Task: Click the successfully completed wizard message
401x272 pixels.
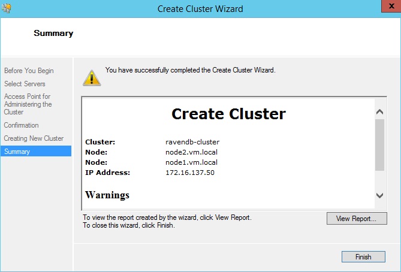Action: pos(190,70)
